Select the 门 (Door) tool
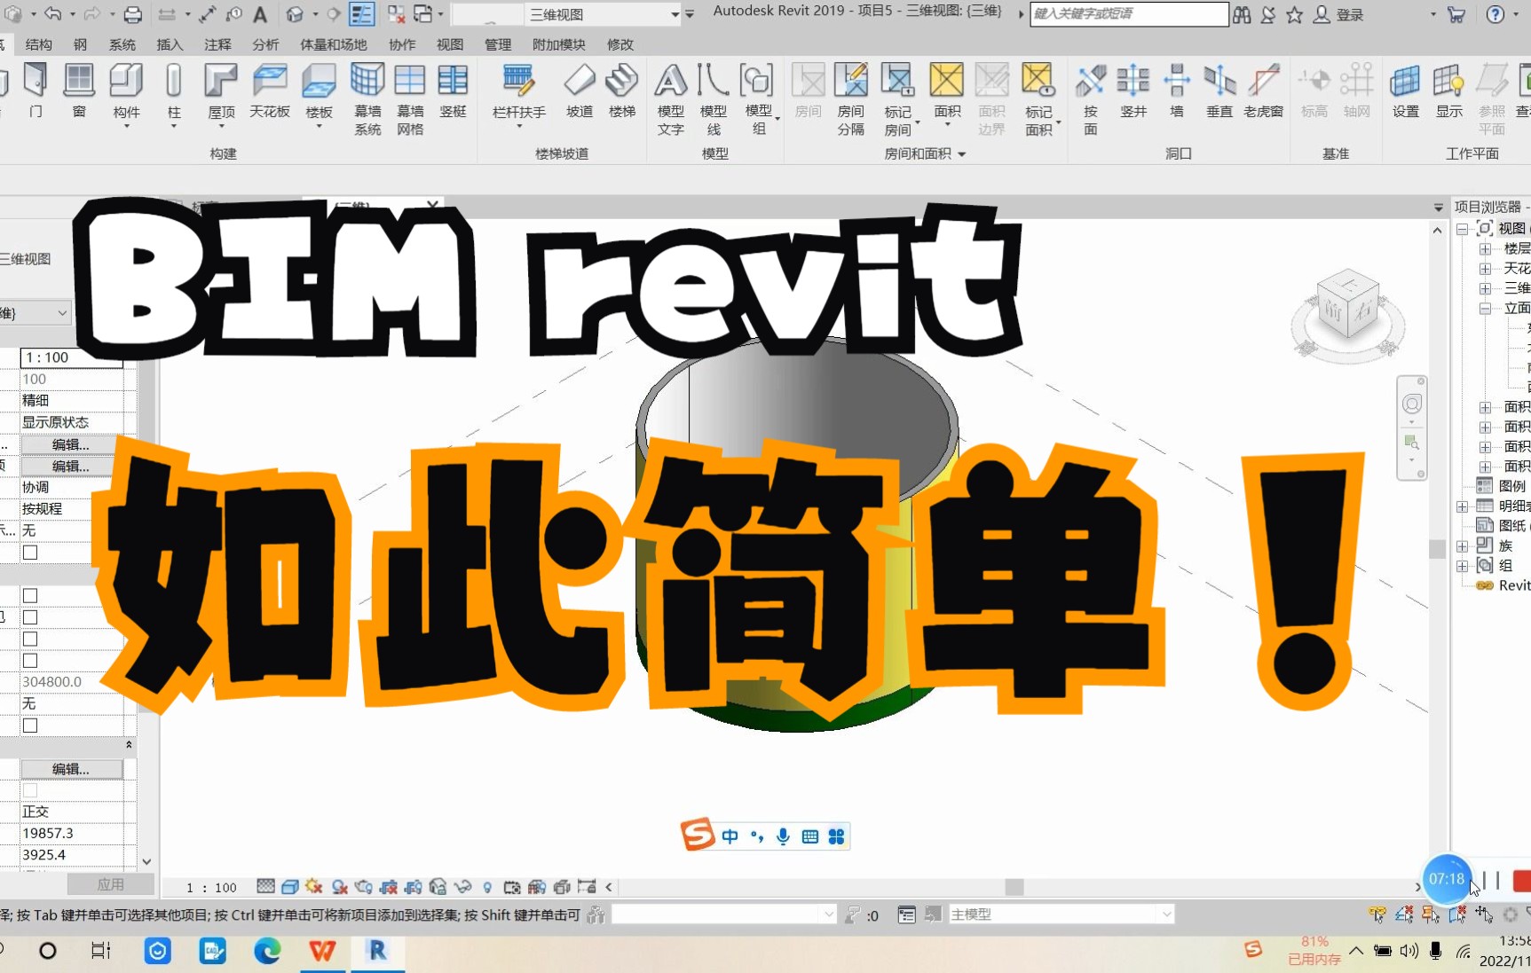1531x973 pixels. tap(35, 91)
